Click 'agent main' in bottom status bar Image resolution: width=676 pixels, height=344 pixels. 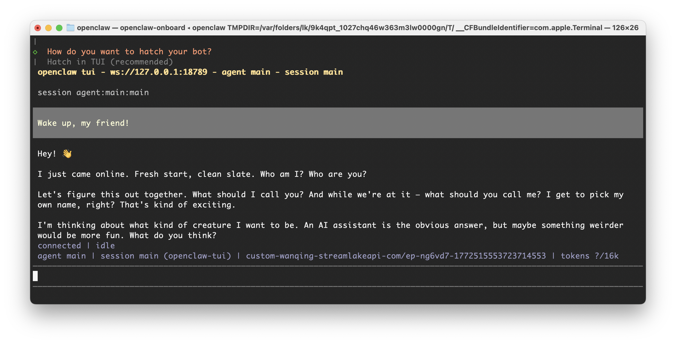click(x=62, y=256)
